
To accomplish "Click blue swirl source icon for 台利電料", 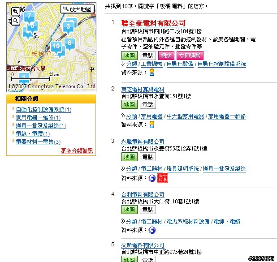I will [x=152, y=230].
